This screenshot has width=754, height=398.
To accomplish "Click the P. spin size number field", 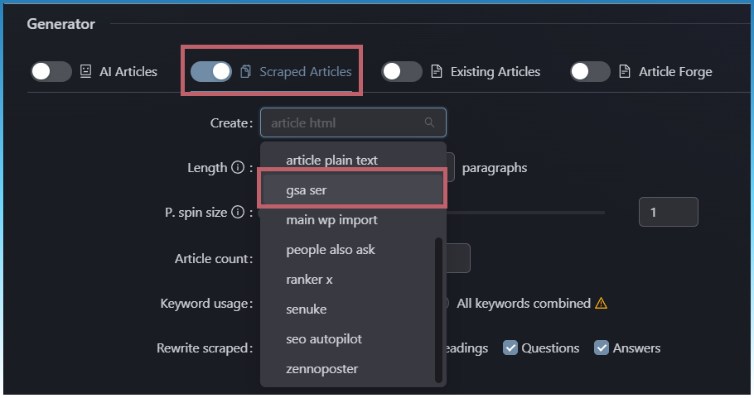I will coord(668,213).
